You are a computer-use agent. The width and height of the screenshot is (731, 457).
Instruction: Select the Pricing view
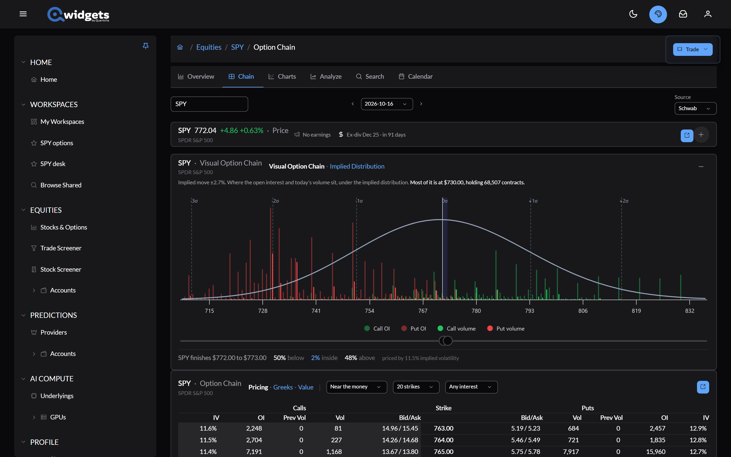coord(258,387)
